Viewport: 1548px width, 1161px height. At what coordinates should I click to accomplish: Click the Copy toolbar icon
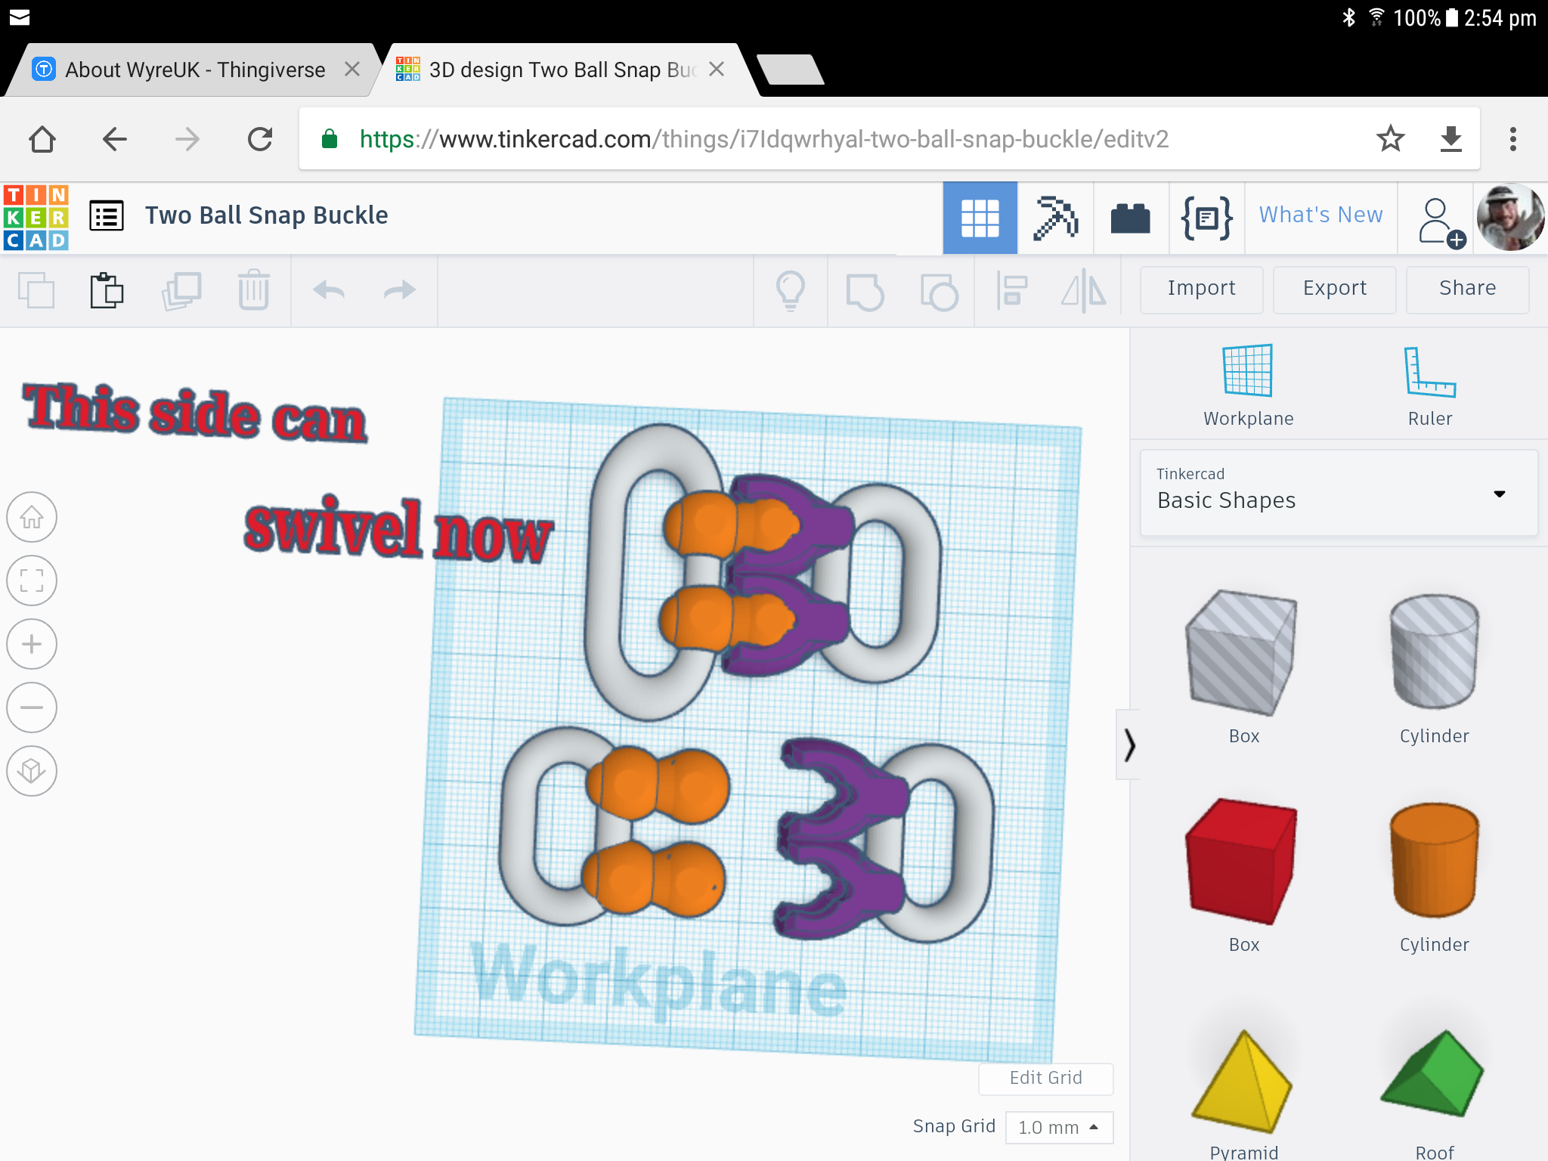[x=36, y=289]
